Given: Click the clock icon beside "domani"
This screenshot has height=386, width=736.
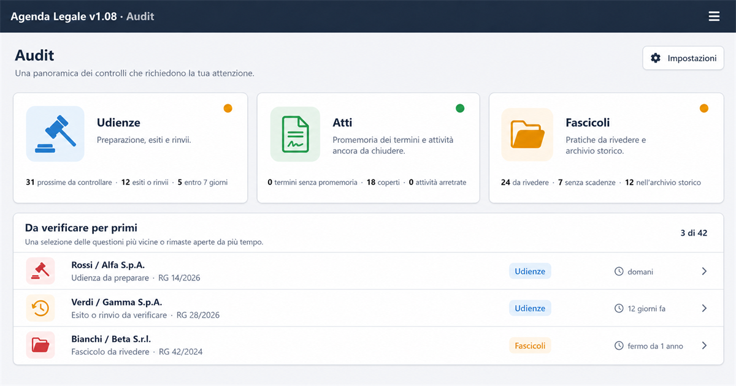Looking at the screenshot, I should [619, 271].
